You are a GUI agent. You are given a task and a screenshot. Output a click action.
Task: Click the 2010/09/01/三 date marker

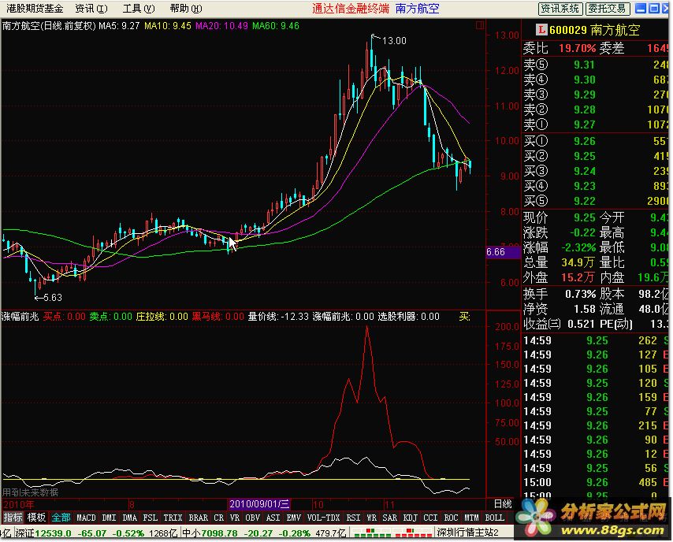click(259, 504)
